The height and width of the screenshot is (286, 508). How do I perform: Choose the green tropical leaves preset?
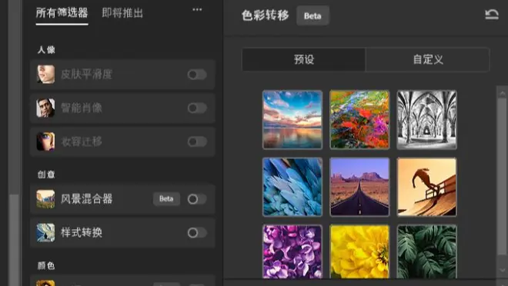[426, 251]
